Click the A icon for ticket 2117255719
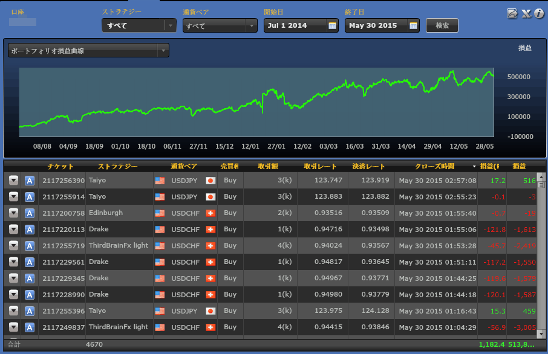This screenshot has height=354, width=548. [30, 246]
